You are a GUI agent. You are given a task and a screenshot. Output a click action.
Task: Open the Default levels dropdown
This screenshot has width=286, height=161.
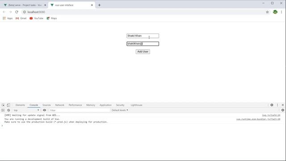[120, 110]
